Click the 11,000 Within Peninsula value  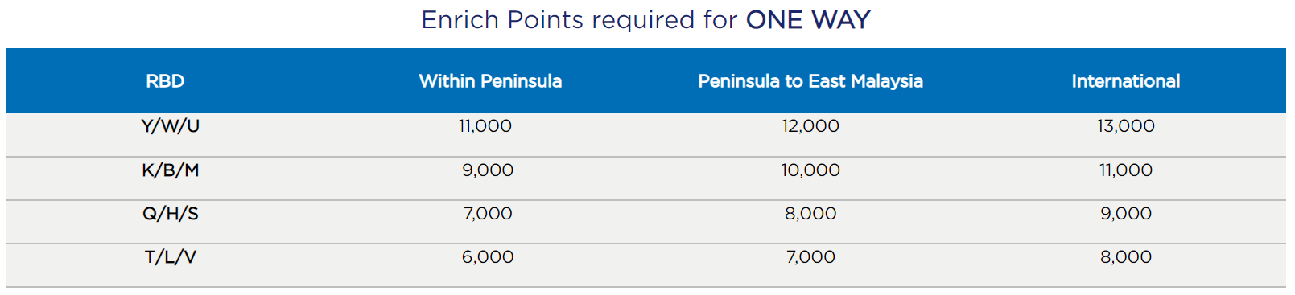coord(485,126)
